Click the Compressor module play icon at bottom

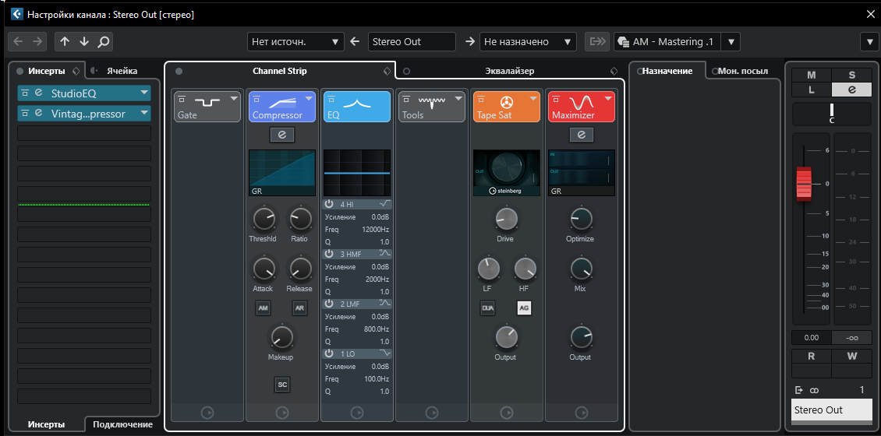(x=282, y=413)
